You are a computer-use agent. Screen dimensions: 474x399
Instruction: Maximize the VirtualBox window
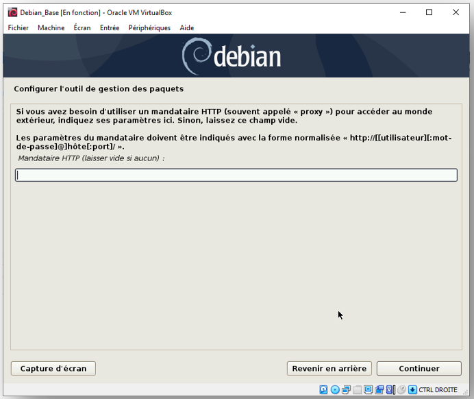click(x=429, y=12)
